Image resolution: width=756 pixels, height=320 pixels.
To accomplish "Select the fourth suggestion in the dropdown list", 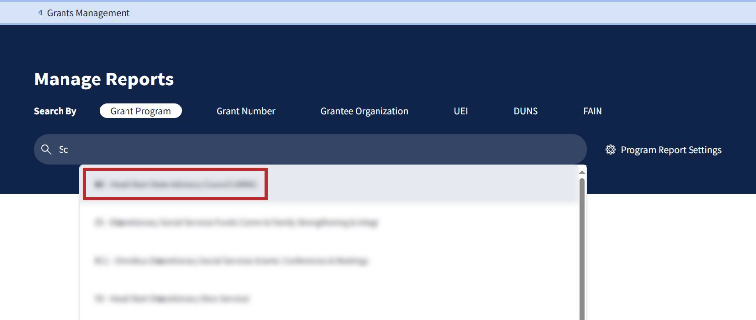I will point(171,298).
